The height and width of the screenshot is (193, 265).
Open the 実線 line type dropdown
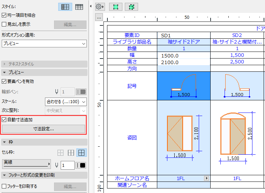pyautogui.click(x=26, y=164)
